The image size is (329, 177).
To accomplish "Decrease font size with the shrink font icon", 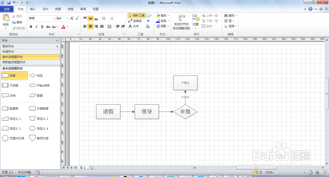I will 77,18.
